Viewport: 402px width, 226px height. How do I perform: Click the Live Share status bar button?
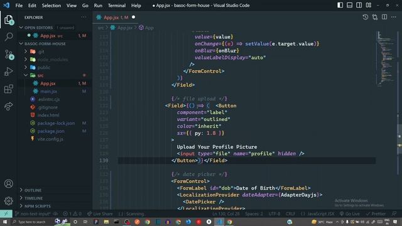(x=100, y=213)
